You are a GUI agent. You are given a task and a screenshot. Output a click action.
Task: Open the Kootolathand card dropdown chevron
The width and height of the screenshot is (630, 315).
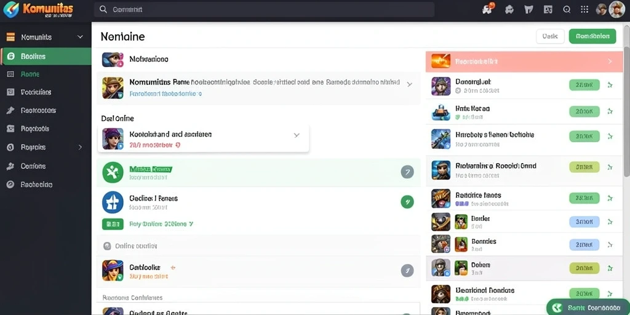[297, 135]
